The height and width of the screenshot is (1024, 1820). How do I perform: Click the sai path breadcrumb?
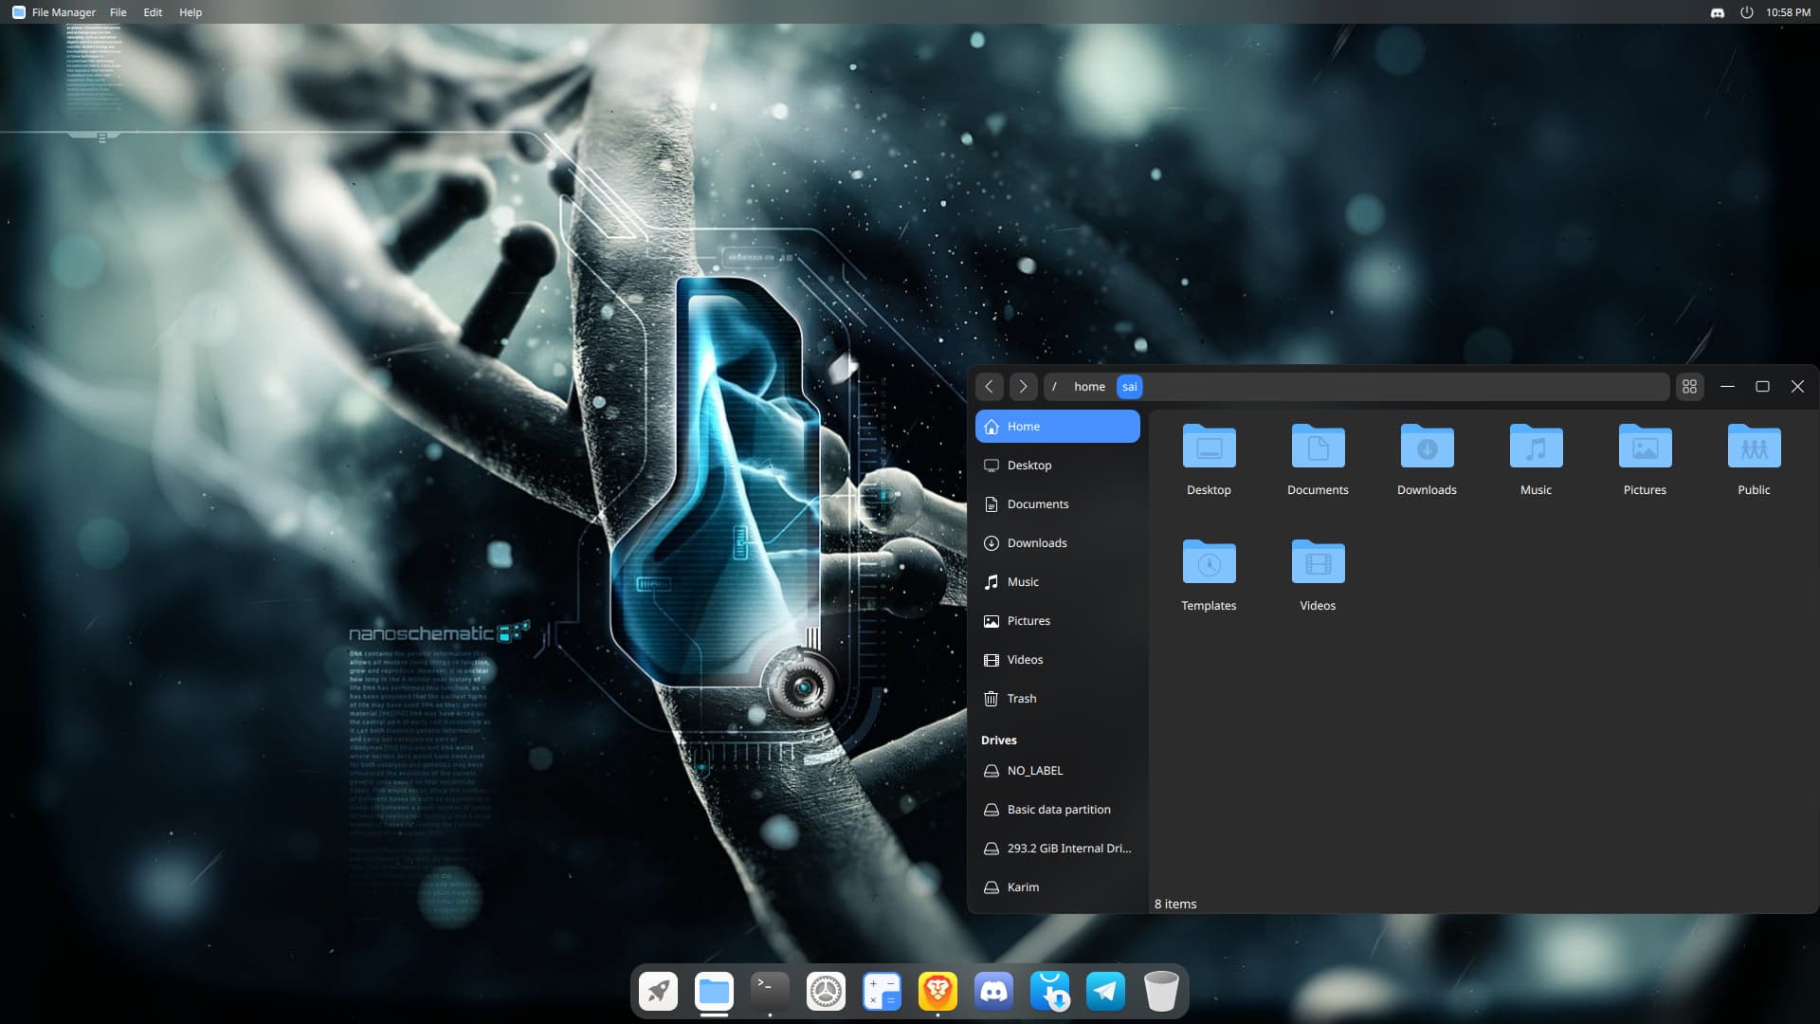tap(1129, 387)
